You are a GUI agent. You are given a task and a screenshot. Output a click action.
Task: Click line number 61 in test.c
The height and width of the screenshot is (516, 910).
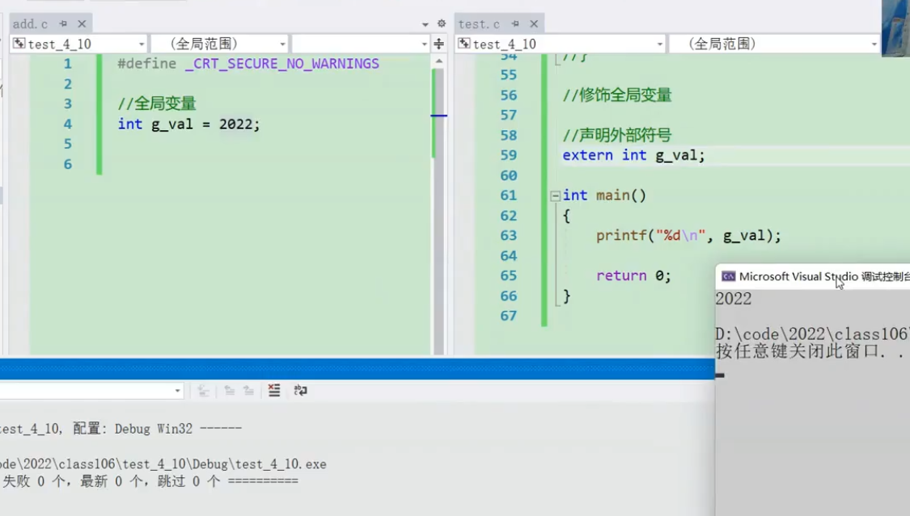point(509,195)
